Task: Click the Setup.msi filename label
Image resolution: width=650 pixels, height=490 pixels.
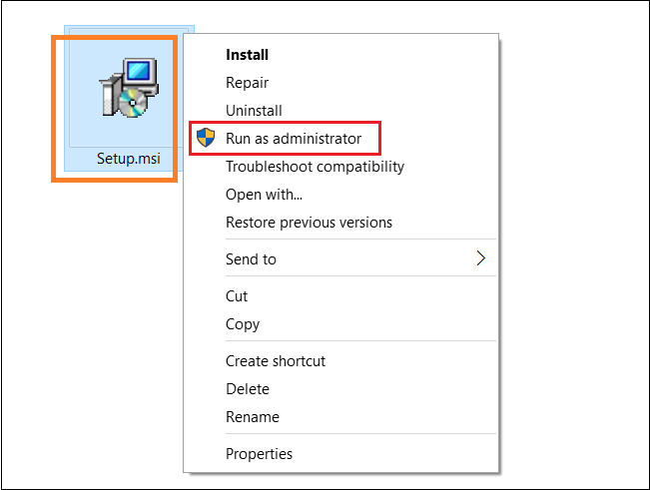Action: [129, 159]
